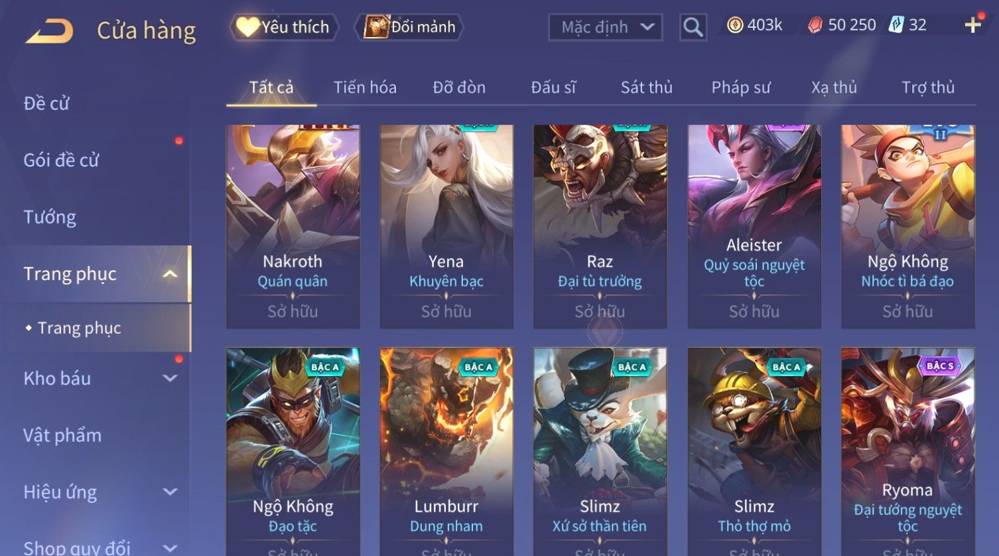Screen dimensions: 999x556
Task: Switch to the Pháp sư tab
Action: (x=741, y=87)
